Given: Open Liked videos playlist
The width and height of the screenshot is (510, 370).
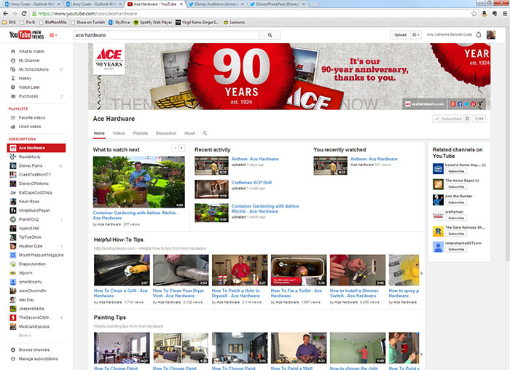Looking at the screenshot, I should tap(30, 127).
